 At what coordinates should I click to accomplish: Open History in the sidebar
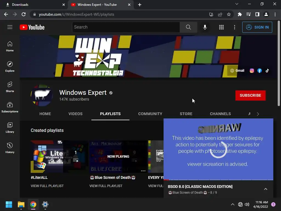click(10, 148)
